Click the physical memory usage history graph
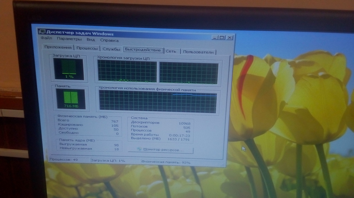Screen dimensions: 354x198 (x=158, y=102)
